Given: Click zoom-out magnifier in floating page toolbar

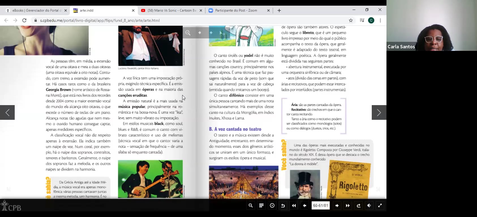Looking at the screenshot, I should tap(188, 33).
